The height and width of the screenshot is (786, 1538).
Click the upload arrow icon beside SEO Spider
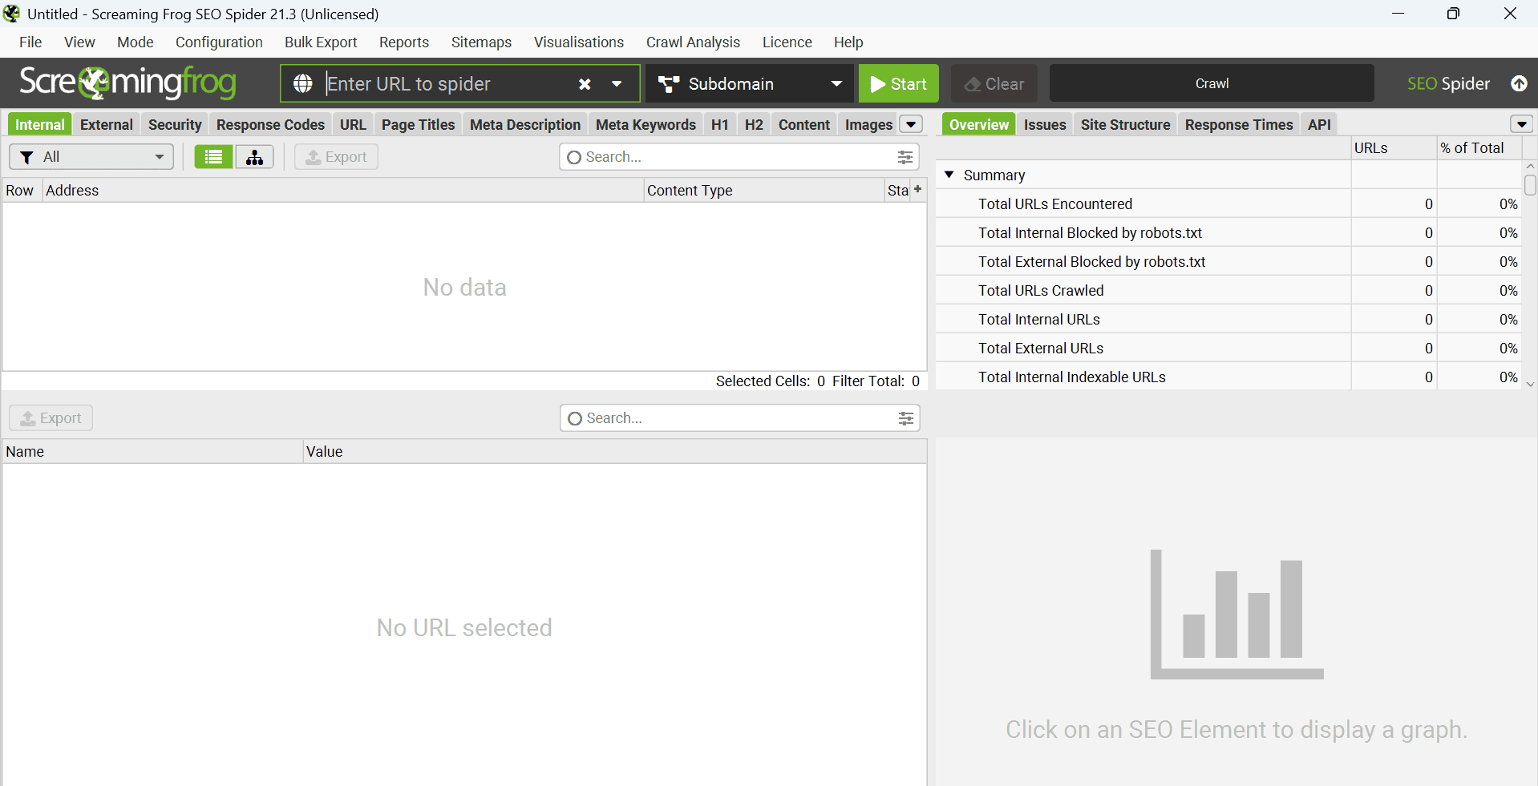(1519, 83)
